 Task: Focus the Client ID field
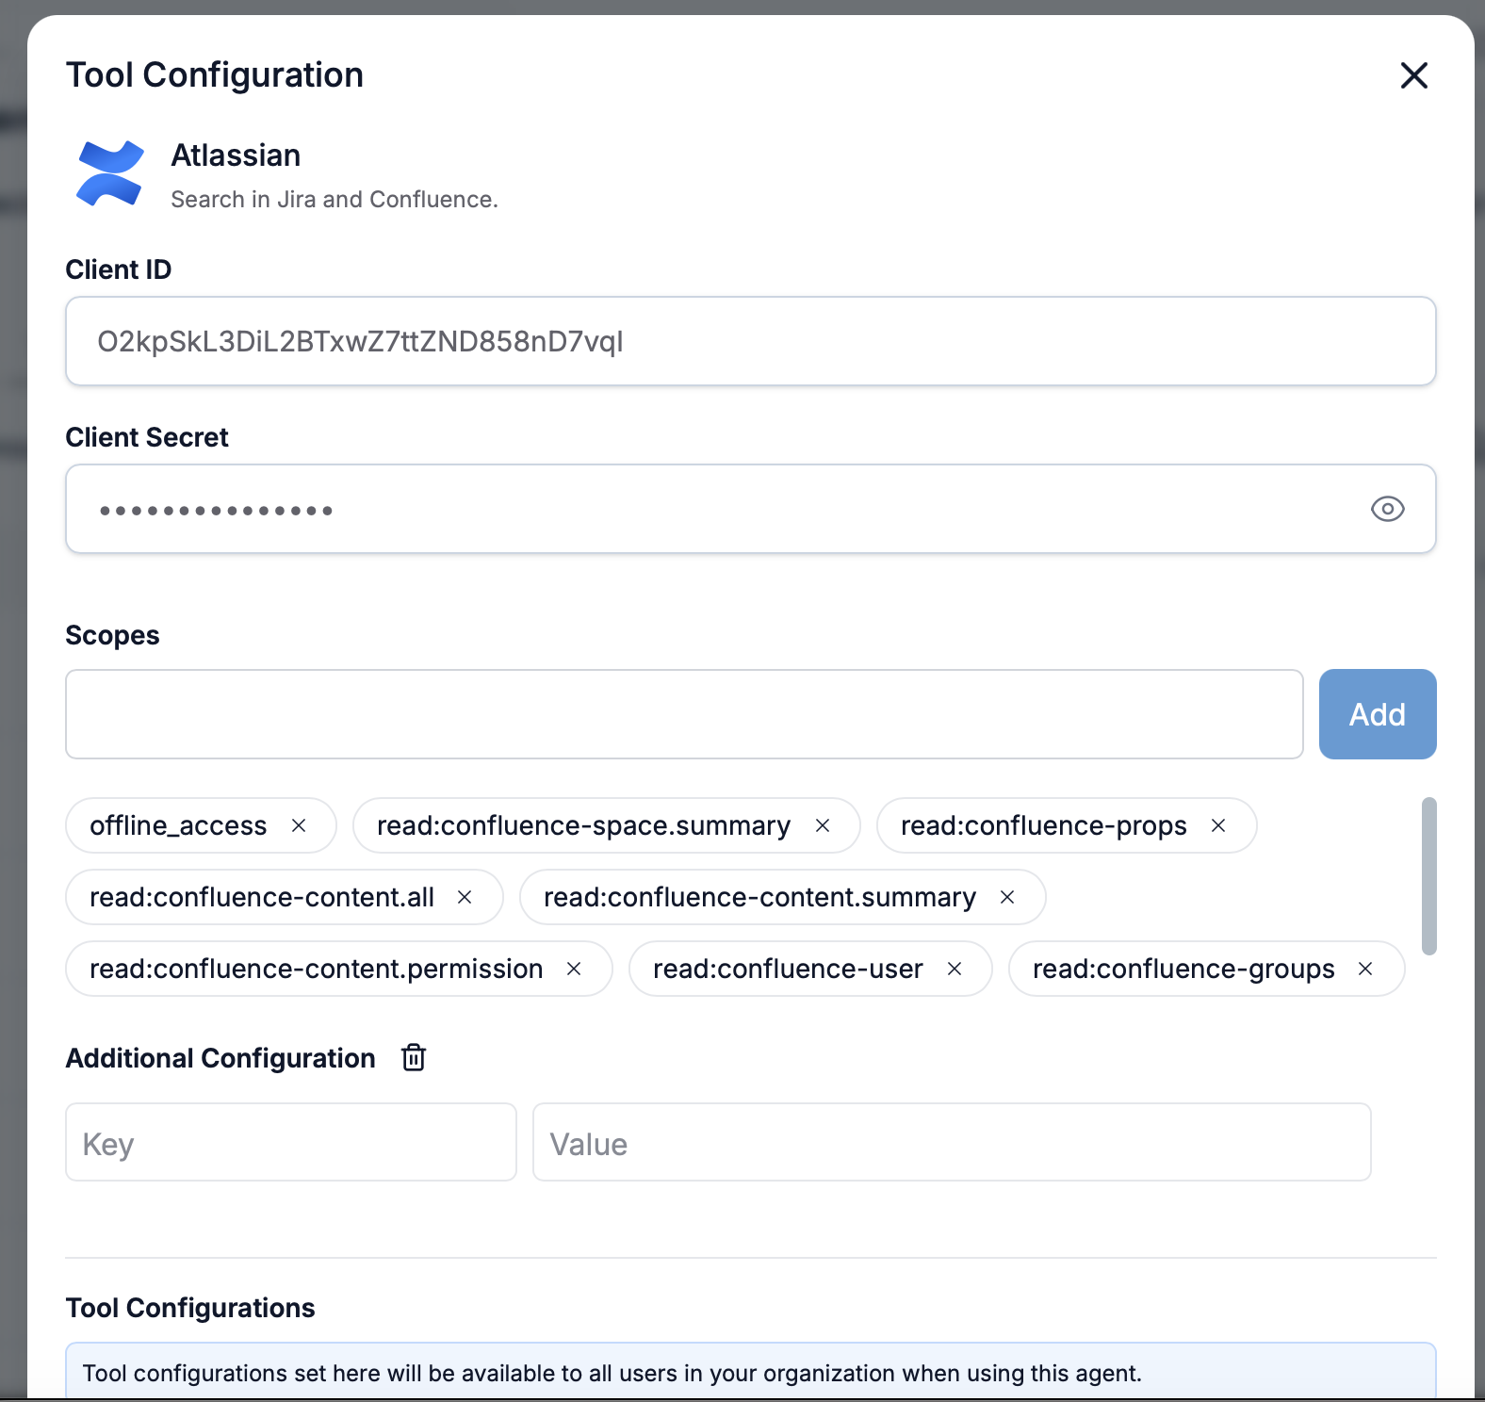point(750,341)
